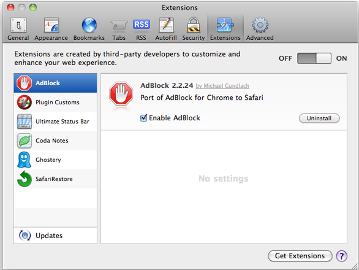359x270 pixels.
Task: Open the Michael Gundlach author link
Action: coord(222,86)
